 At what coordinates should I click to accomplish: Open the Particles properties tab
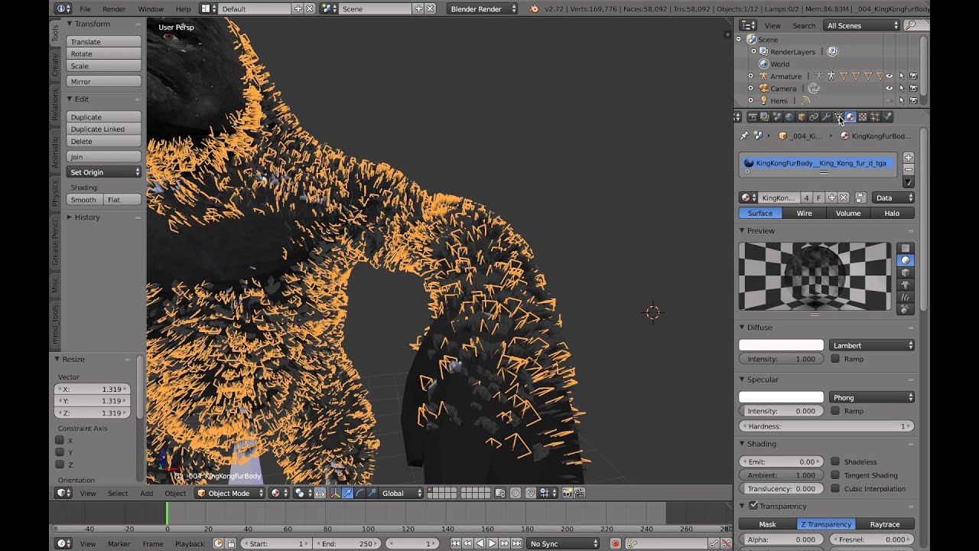[875, 117]
